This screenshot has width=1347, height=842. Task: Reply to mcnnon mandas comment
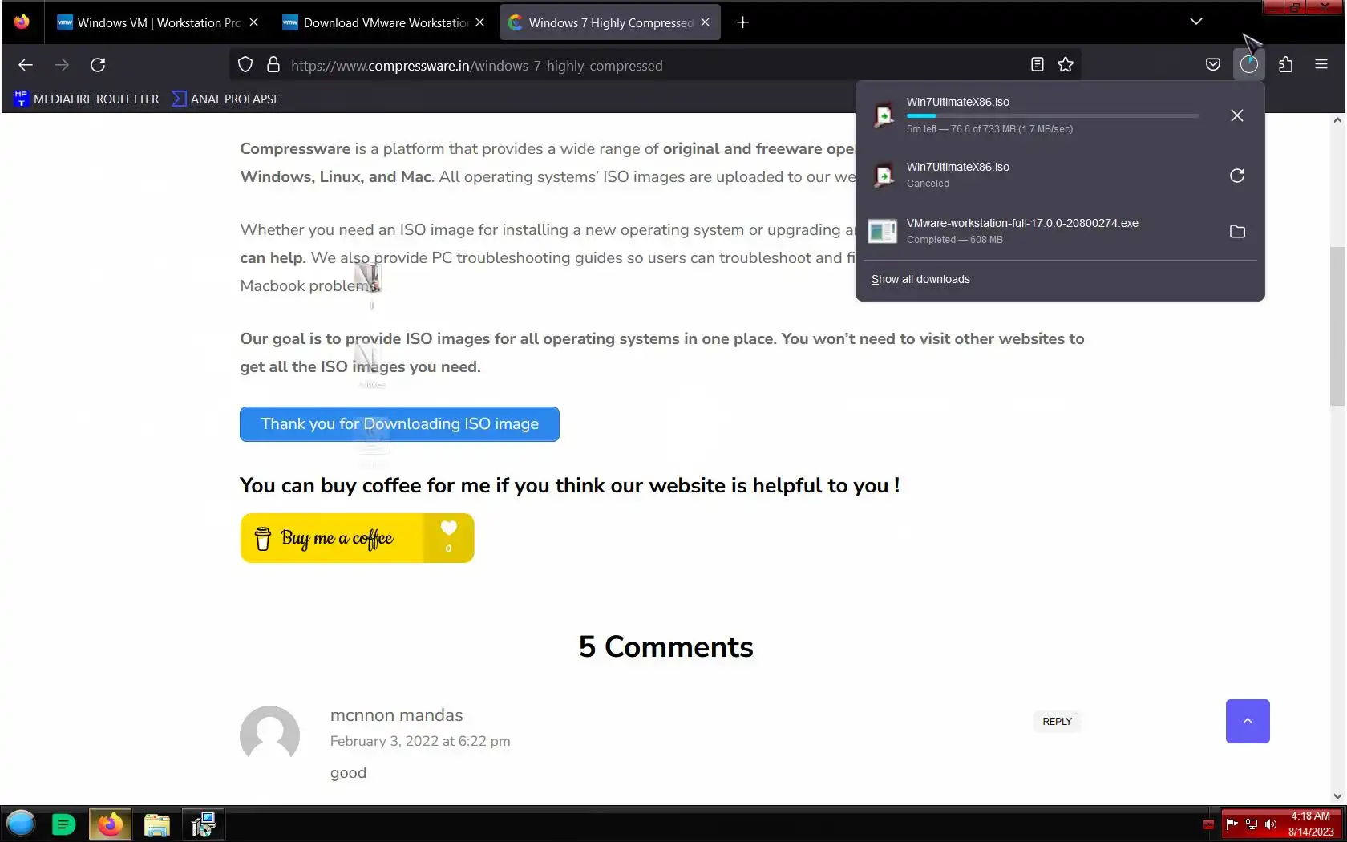pos(1057,722)
